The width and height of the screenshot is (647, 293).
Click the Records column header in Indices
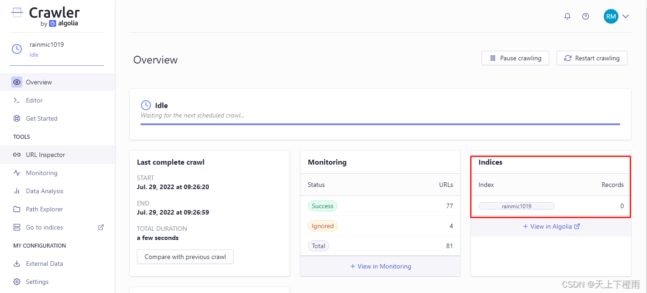[612, 185]
